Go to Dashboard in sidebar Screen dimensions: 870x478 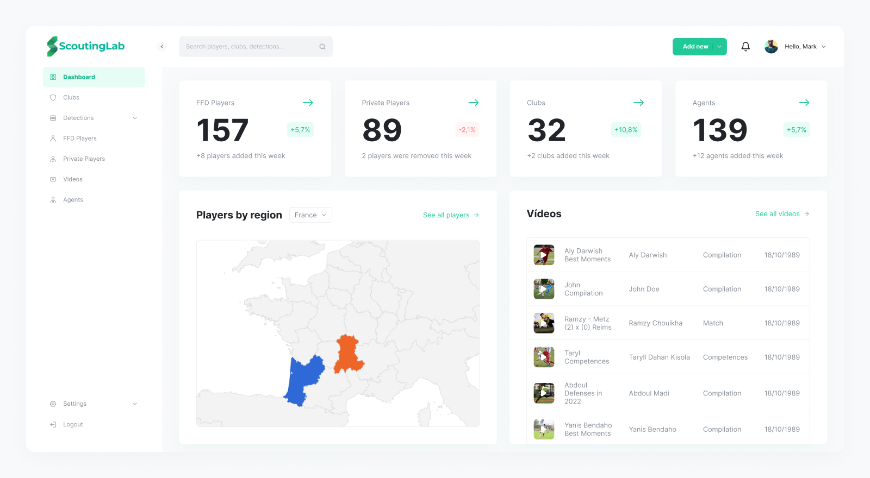94,77
